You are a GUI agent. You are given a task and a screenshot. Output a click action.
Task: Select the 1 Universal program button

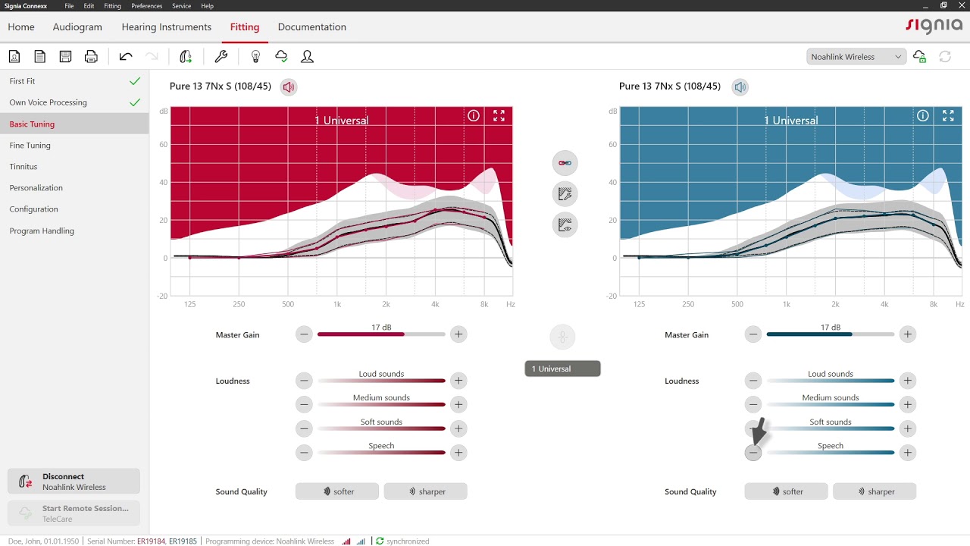[x=562, y=369]
